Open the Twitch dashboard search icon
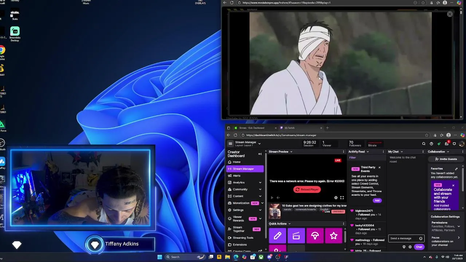This screenshot has height=262, width=466. pos(424,144)
